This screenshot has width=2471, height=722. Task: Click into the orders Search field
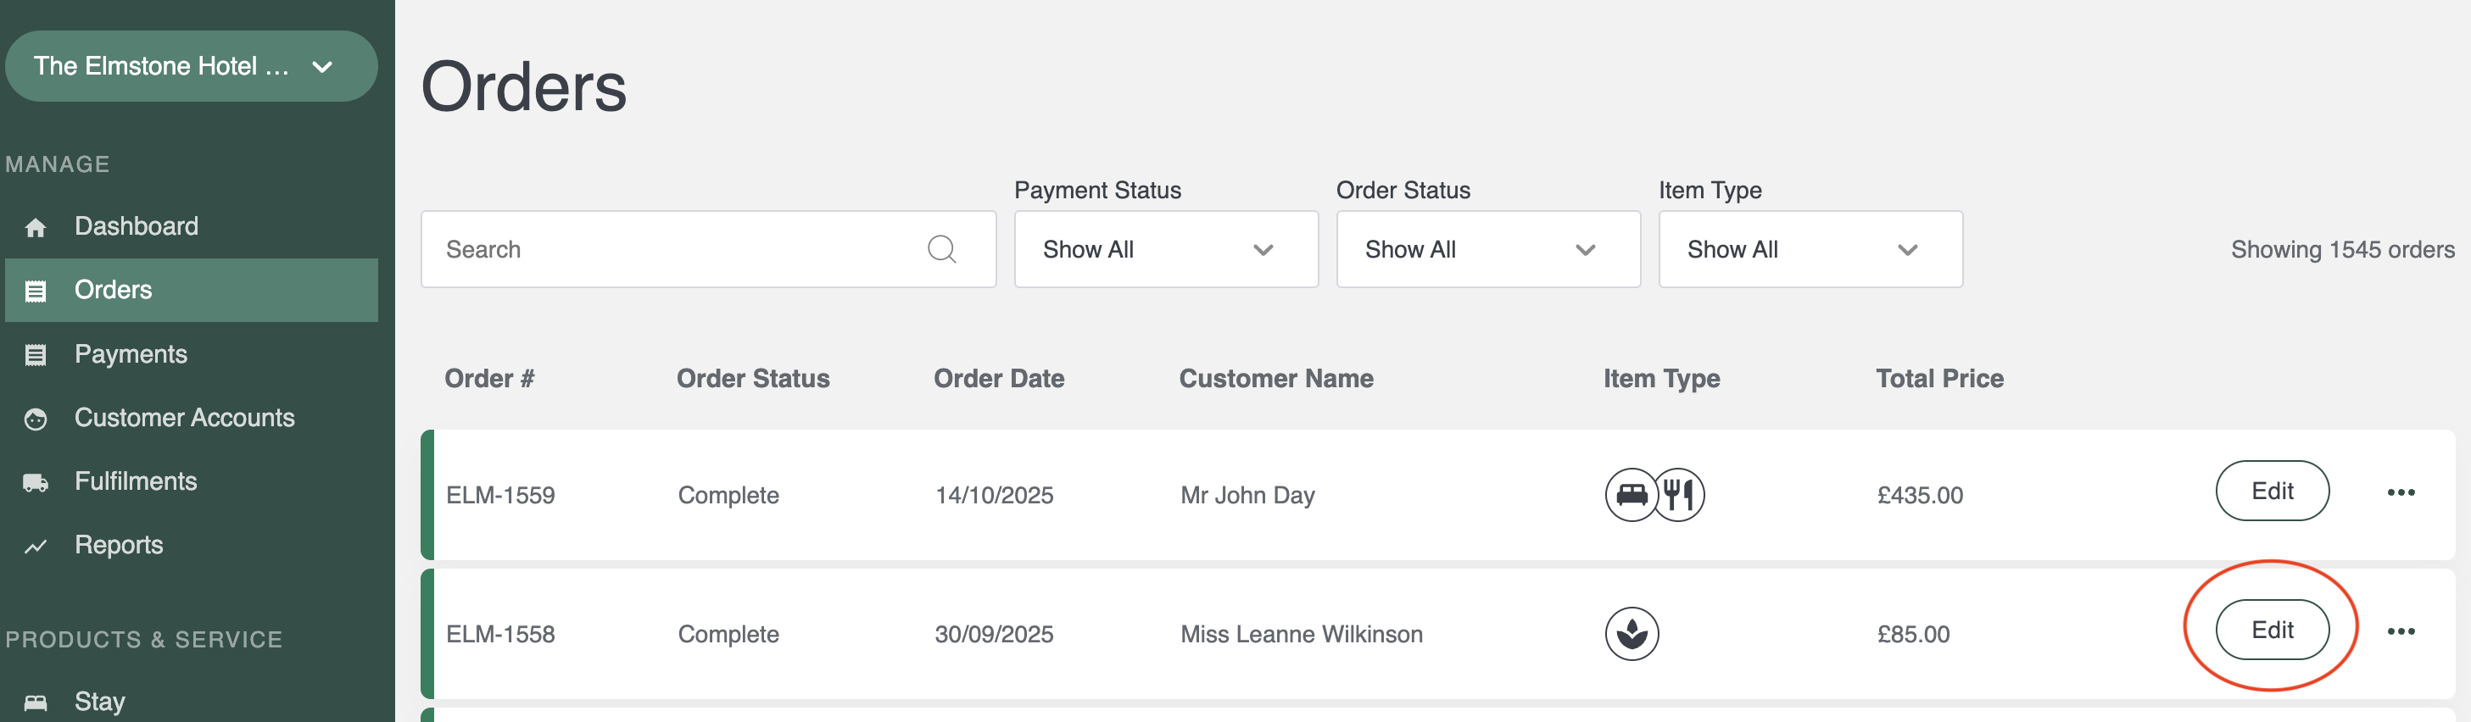point(672,249)
